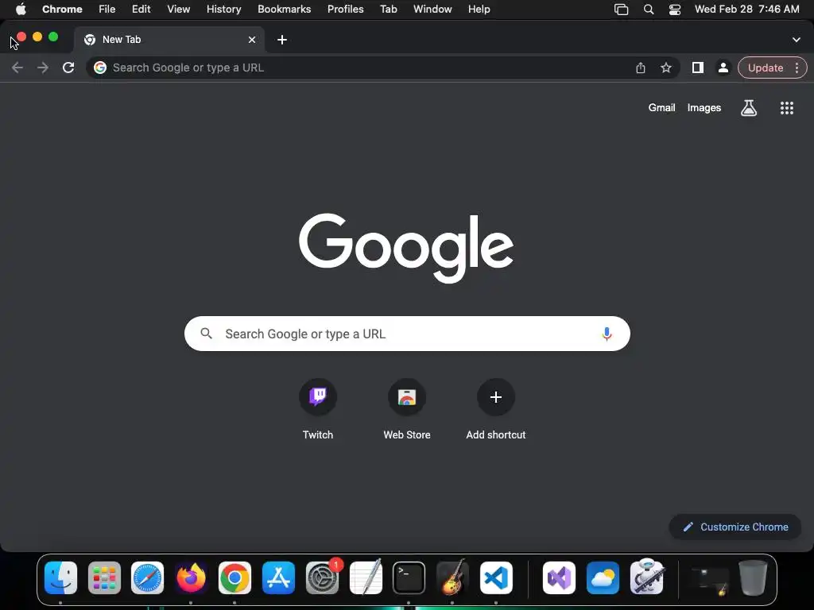
Task: Open Google Images link
Action: [704, 108]
